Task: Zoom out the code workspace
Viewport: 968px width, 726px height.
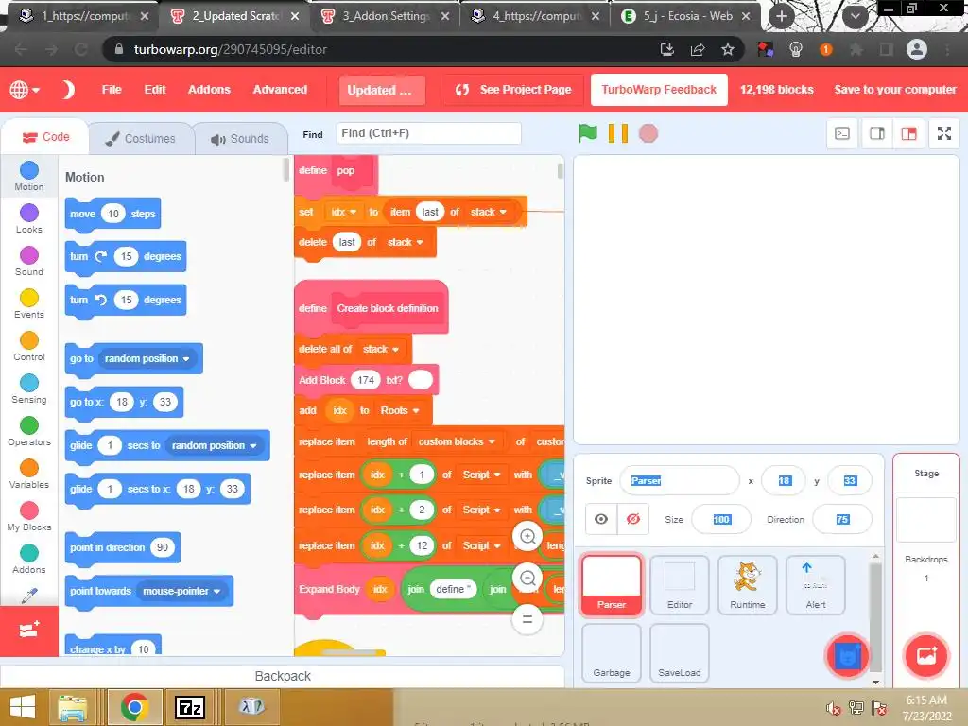Action: tap(527, 578)
